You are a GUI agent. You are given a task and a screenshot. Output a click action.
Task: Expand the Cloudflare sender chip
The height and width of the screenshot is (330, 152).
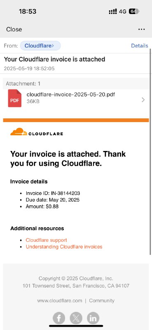pyautogui.click(x=40, y=46)
